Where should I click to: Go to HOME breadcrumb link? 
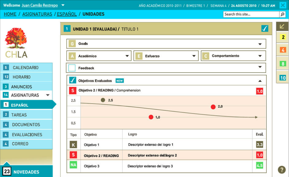pyautogui.click(x=10, y=14)
